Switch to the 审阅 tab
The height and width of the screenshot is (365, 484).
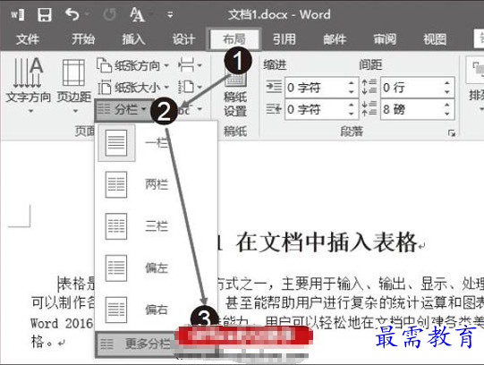coord(385,39)
